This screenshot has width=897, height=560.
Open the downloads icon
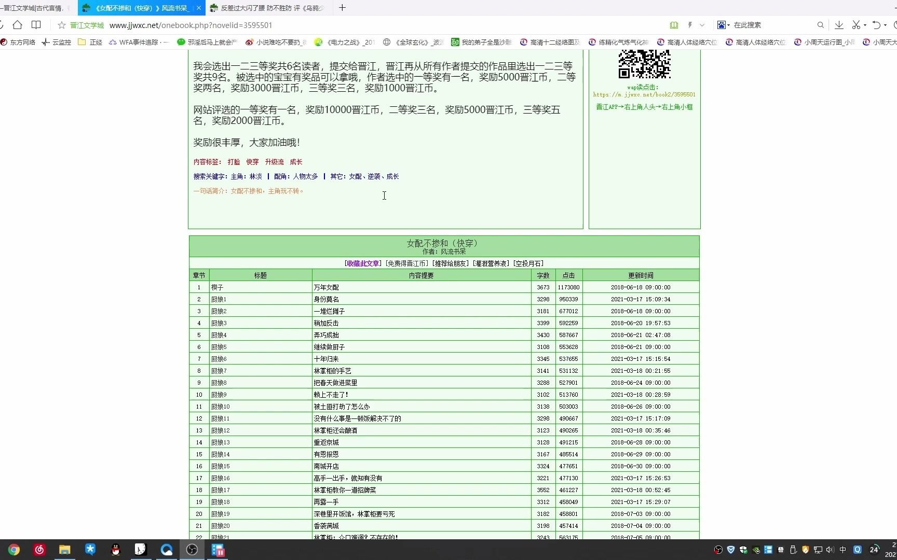(x=839, y=25)
